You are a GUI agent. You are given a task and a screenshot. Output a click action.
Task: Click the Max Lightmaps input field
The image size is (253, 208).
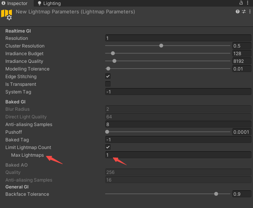click(178, 155)
